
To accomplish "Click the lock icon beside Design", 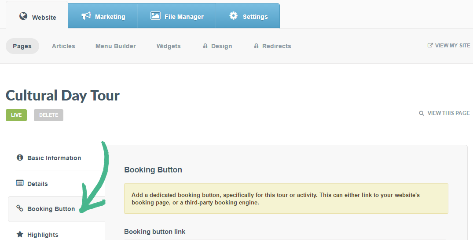I will [205, 46].
